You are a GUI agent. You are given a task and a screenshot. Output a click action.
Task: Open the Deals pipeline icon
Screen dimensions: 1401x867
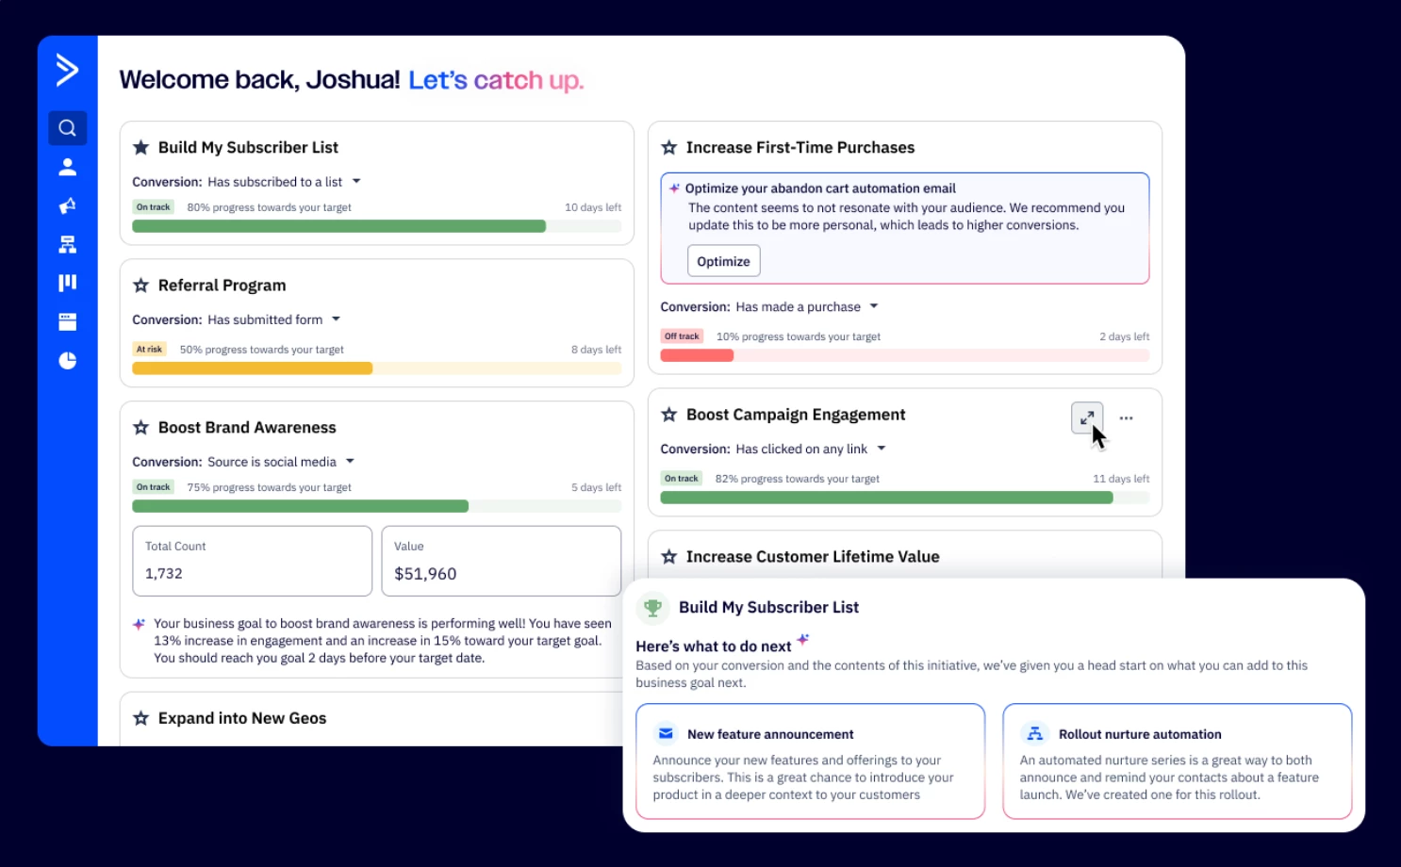coord(67,282)
